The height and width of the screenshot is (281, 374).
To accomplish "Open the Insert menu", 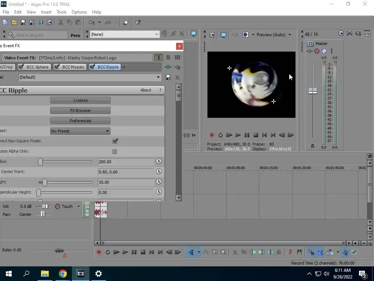I will tap(46, 12).
